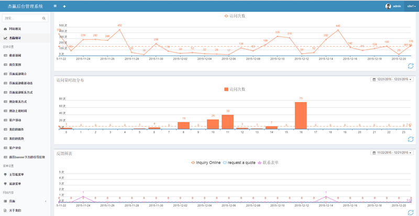The image size is (419, 216).
Task: Click the block icon beside 最新新闻
Action: click(5, 55)
